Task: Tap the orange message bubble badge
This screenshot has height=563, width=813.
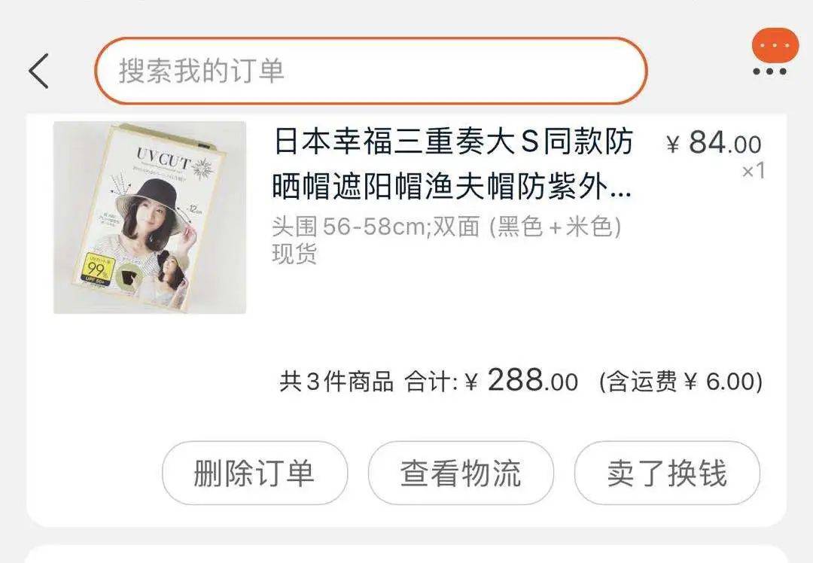Action: point(775,46)
